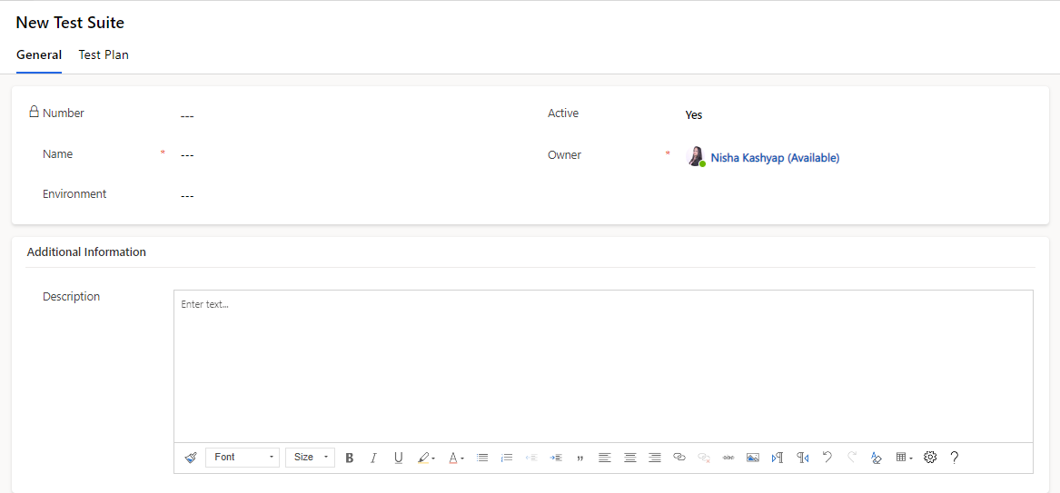Screen dimensions: 1060x493
Task: Click inside the Description text area
Action: tap(603, 366)
